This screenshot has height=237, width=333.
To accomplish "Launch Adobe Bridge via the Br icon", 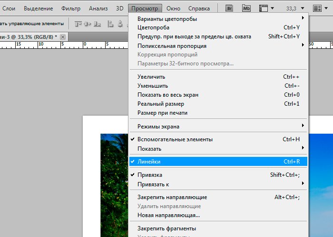I will point(229,9).
